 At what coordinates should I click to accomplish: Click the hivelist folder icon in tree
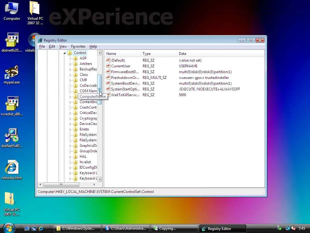[75, 162]
